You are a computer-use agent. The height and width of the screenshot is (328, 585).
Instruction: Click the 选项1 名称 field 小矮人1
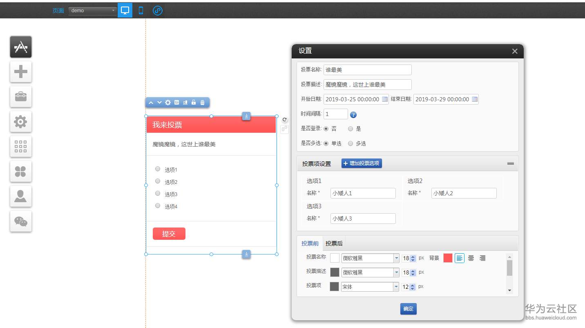tap(363, 193)
